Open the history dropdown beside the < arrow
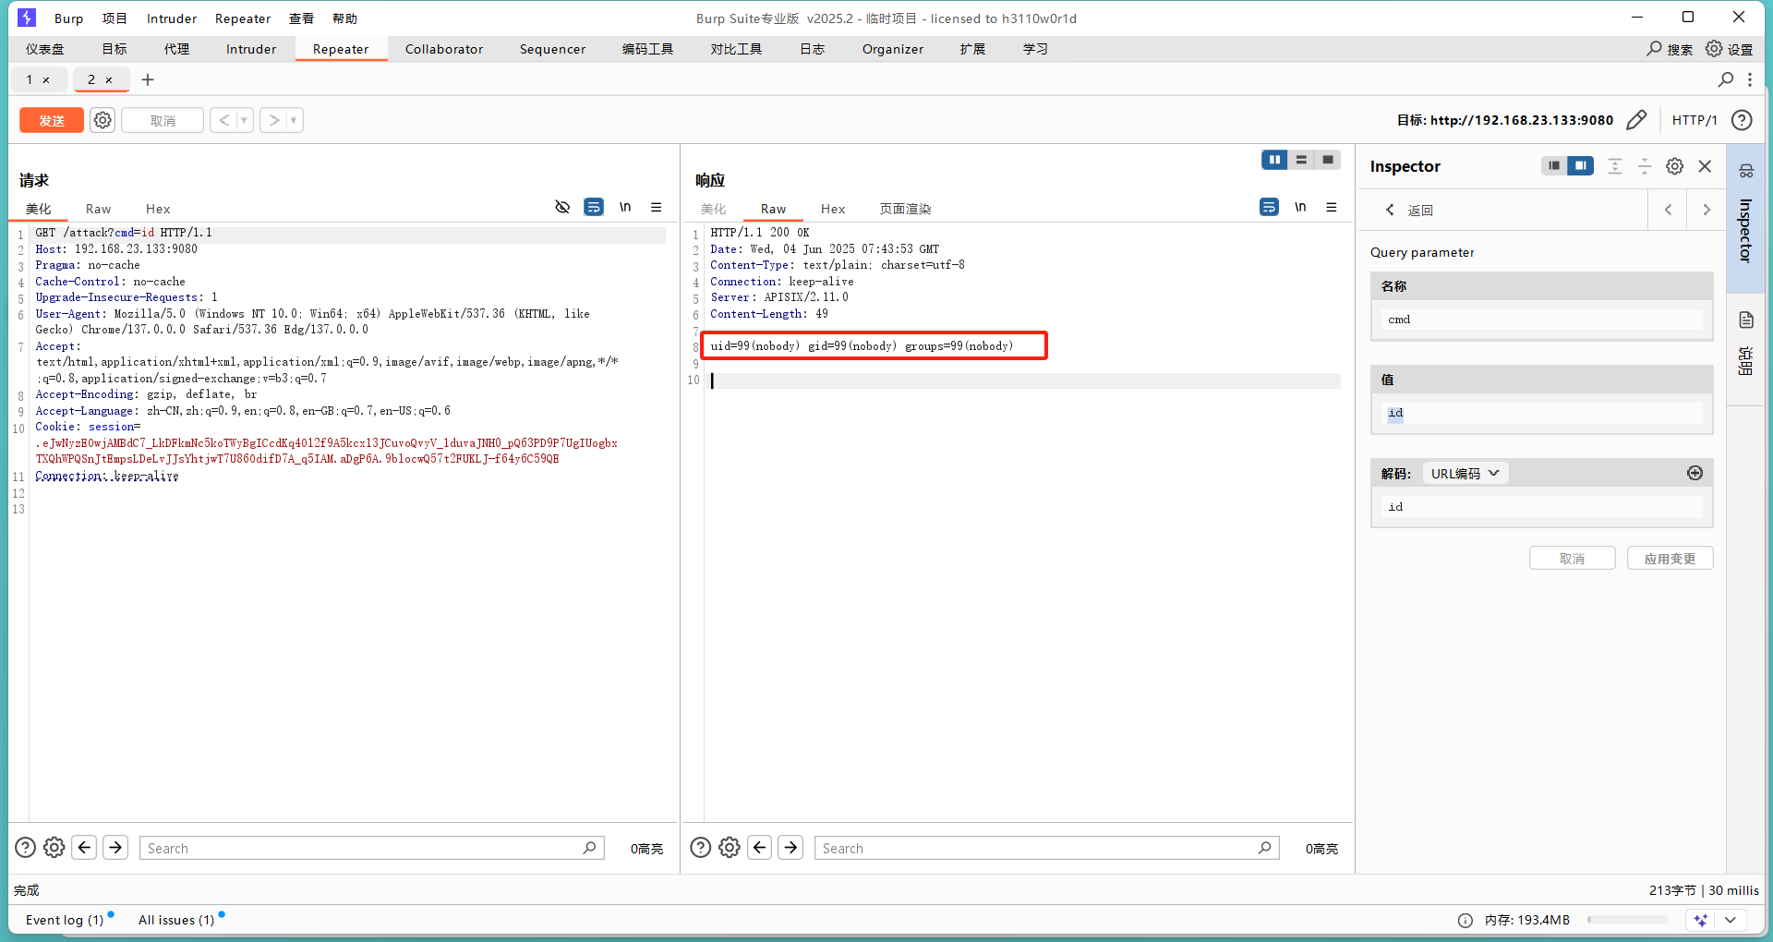Screen dimensions: 1773x942 pyautogui.click(x=245, y=120)
